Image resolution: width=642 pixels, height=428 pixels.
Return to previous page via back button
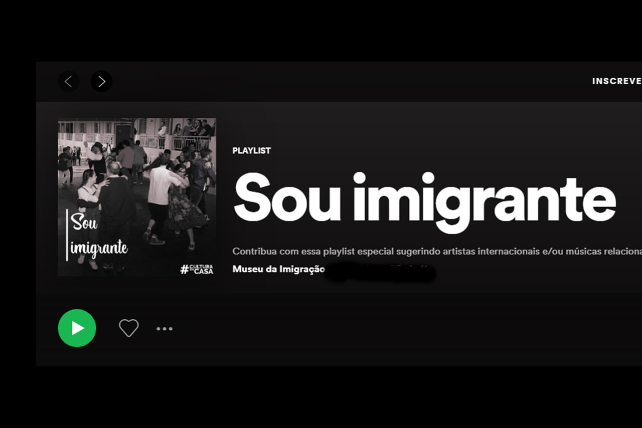point(69,81)
